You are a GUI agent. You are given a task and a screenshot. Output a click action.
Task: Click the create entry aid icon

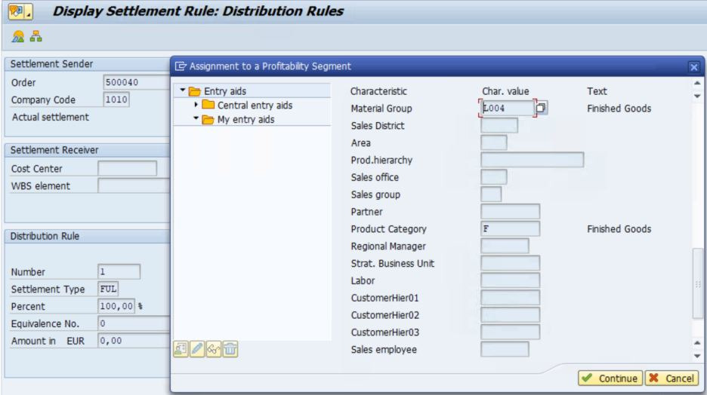(181, 349)
